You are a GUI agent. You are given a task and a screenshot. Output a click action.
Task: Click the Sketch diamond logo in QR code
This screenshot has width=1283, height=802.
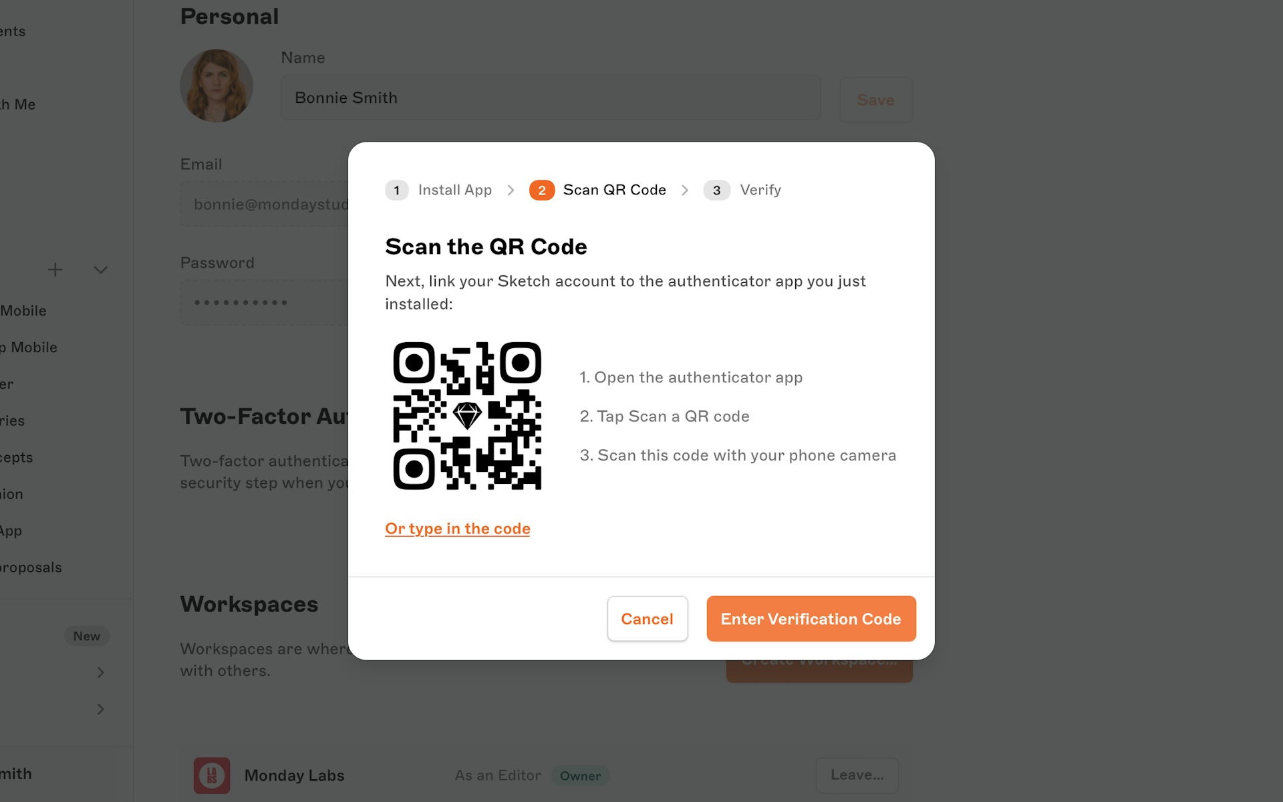466,415
